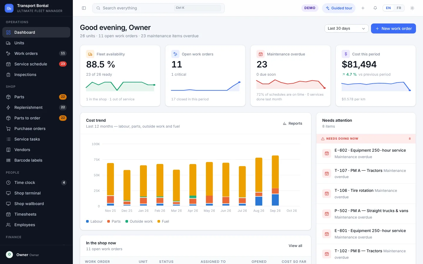
Task: Toggle the Parts legend entry
Action: 114,221
